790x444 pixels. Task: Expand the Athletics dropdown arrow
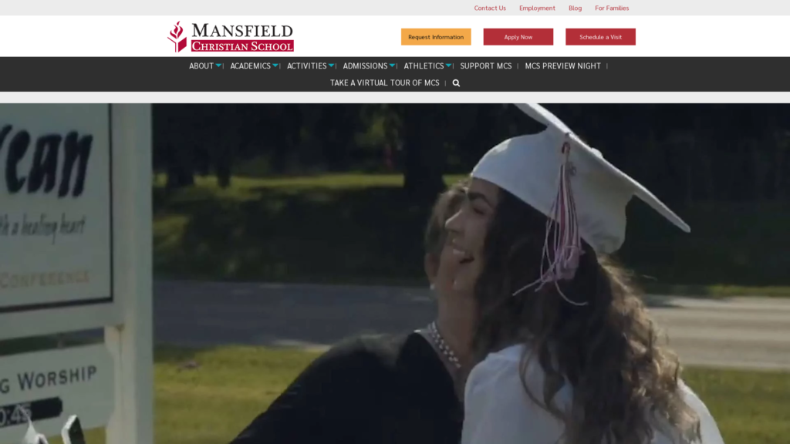tap(448, 66)
